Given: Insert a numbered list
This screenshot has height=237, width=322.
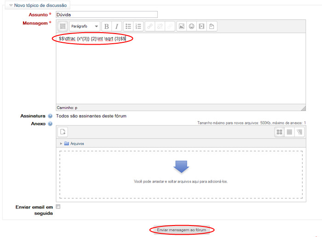Looking at the screenshot, I should (x=138, y=26).
